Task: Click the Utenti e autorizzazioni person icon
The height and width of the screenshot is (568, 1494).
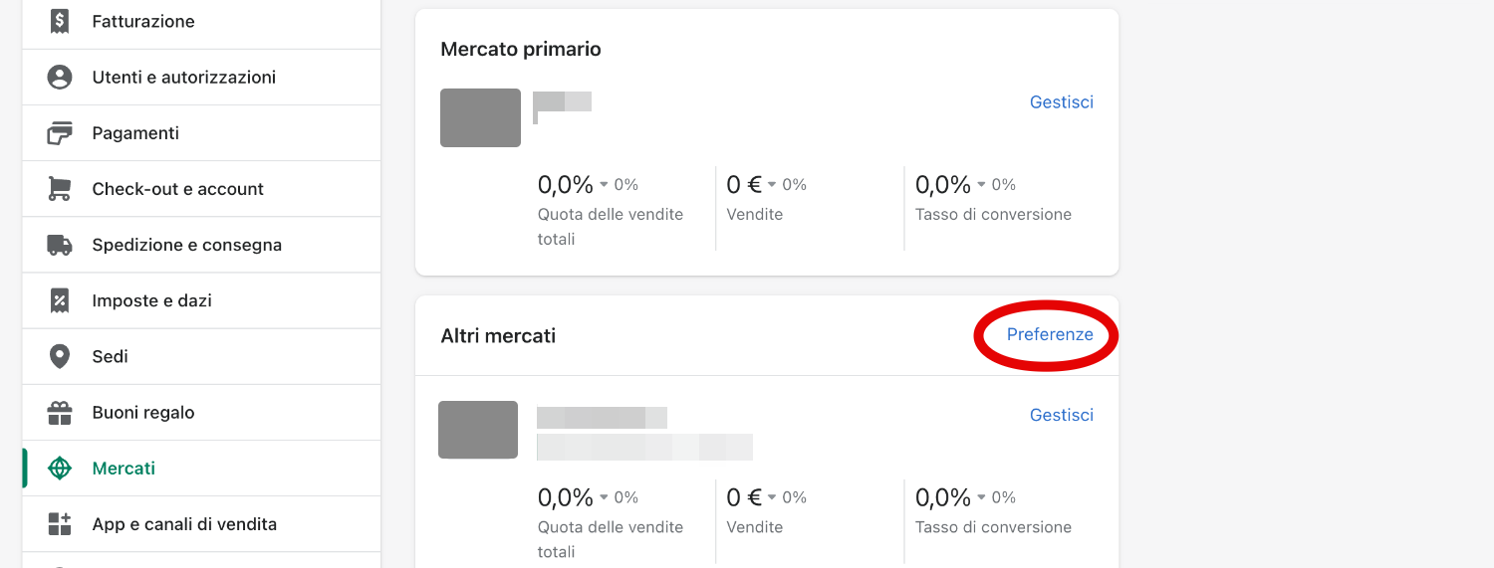Action: click(60, 78)
